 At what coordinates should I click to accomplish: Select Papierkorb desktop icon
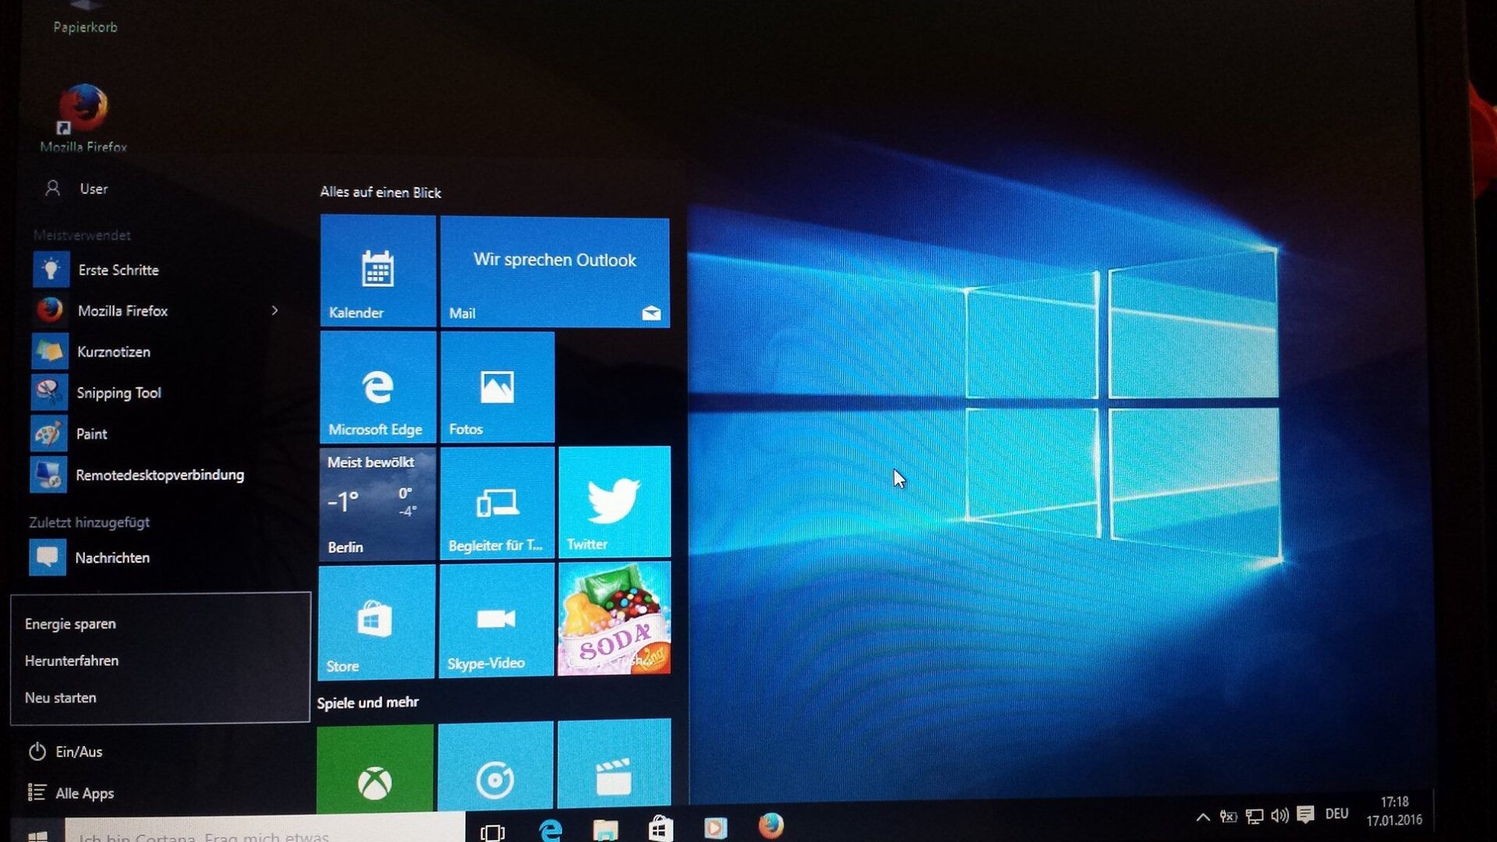point(85,19)
